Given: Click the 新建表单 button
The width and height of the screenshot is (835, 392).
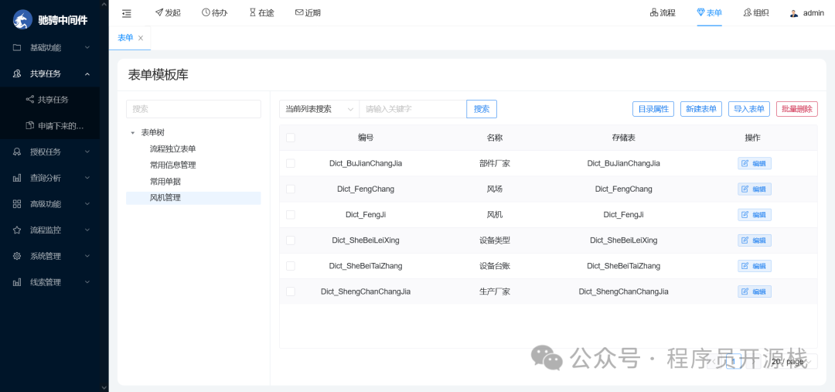Looking at the screenshot, I should [700, 109].
